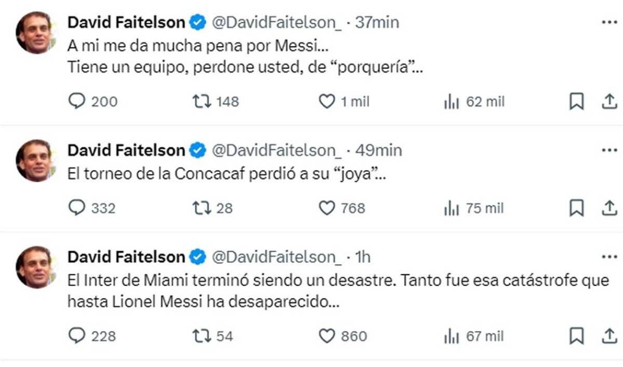The image size is (623, 367).
Task: Retweet the Concacaf 'joya' tweet
Action: 202,208
